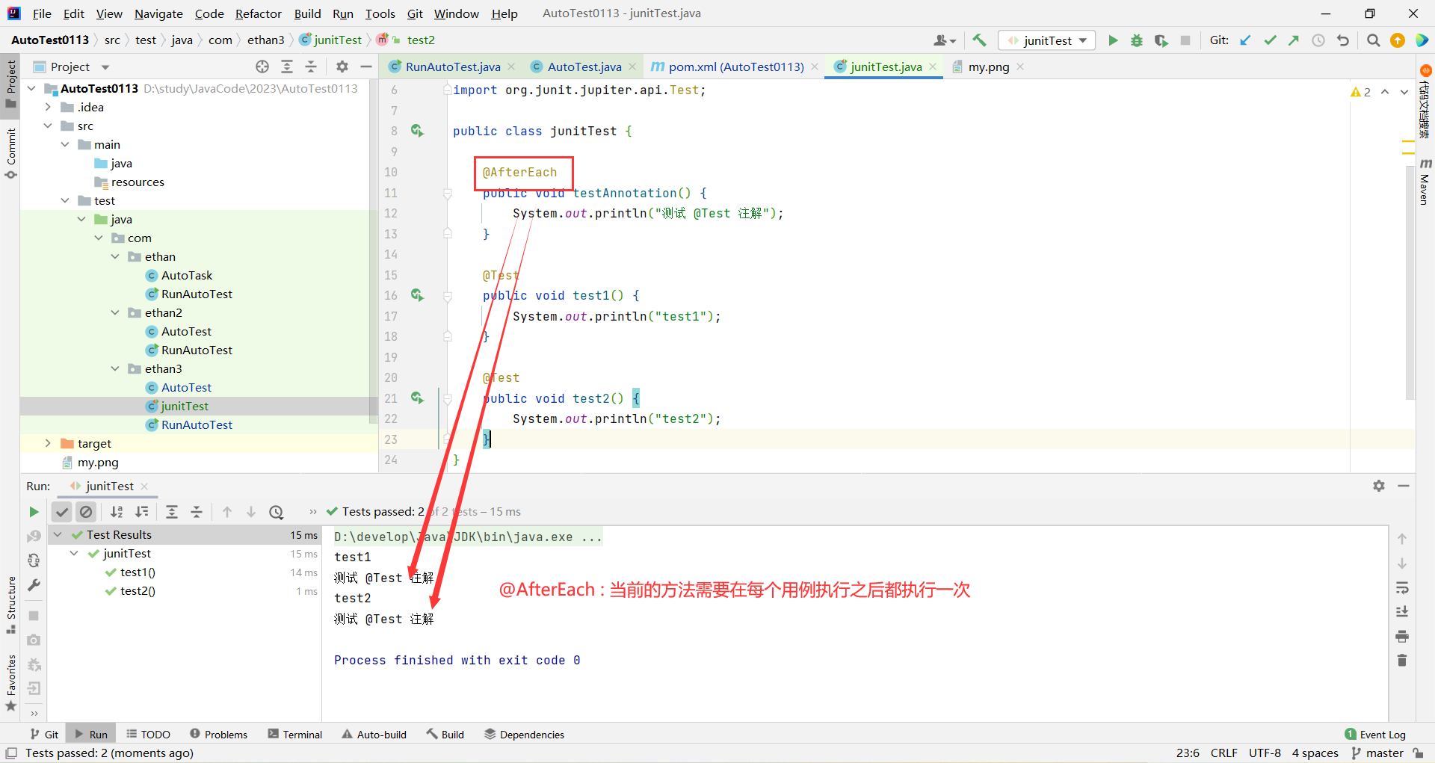This screenshot has width=1435, height=763.
Task: Click the Git push arrow icon
Action: tap(1294, 40)
